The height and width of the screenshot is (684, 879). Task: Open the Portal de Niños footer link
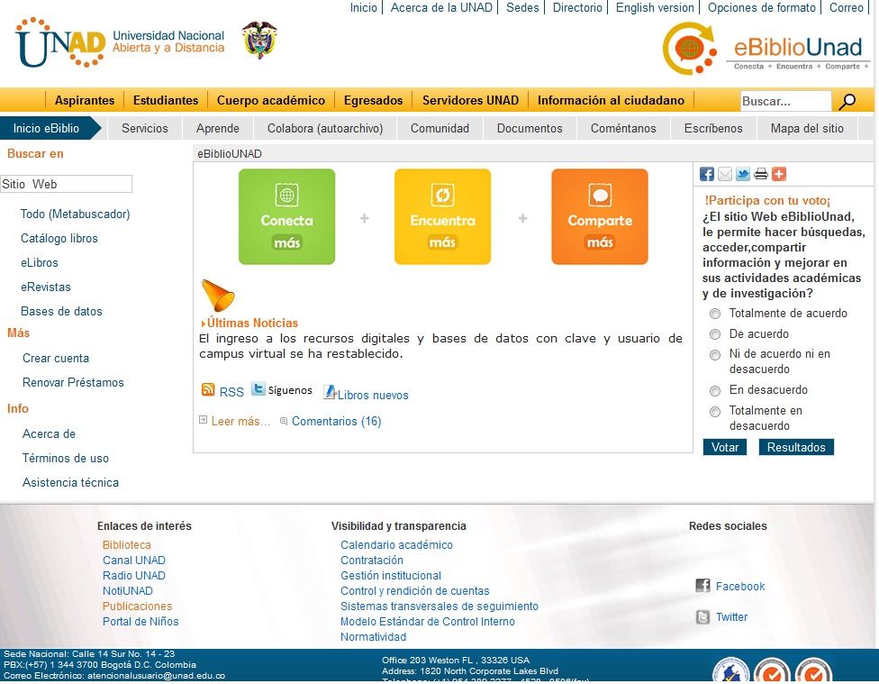[140, 621]
